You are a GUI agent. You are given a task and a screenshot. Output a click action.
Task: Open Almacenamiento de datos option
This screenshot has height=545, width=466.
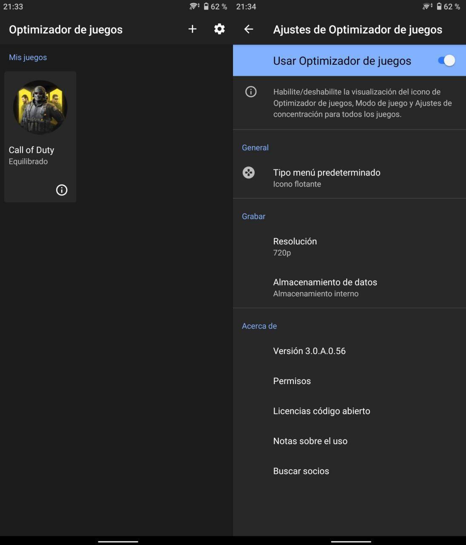(349, 287)
